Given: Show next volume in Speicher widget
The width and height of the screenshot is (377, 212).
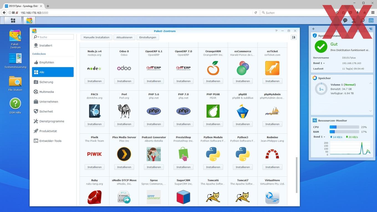Looking at the screenshot, I should tap(370, 111).
